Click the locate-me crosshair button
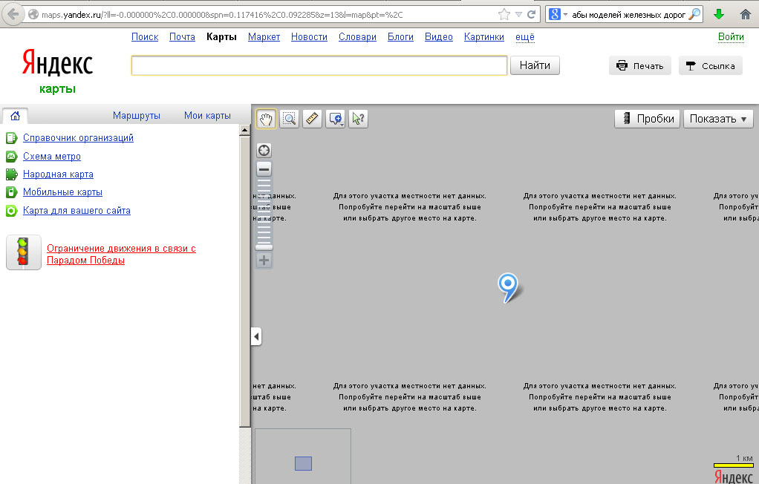Image resolution: width=759 pixels, height=484 pixels. [x=264, y=151]
